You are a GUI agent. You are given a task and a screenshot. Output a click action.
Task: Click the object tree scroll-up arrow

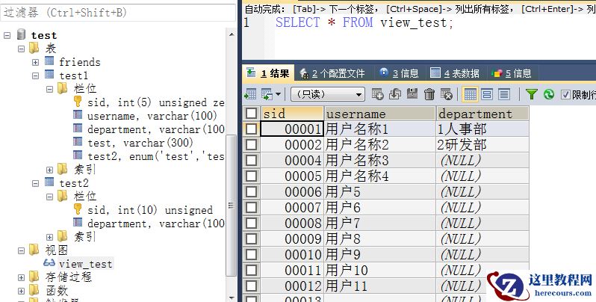pos(231,34)
